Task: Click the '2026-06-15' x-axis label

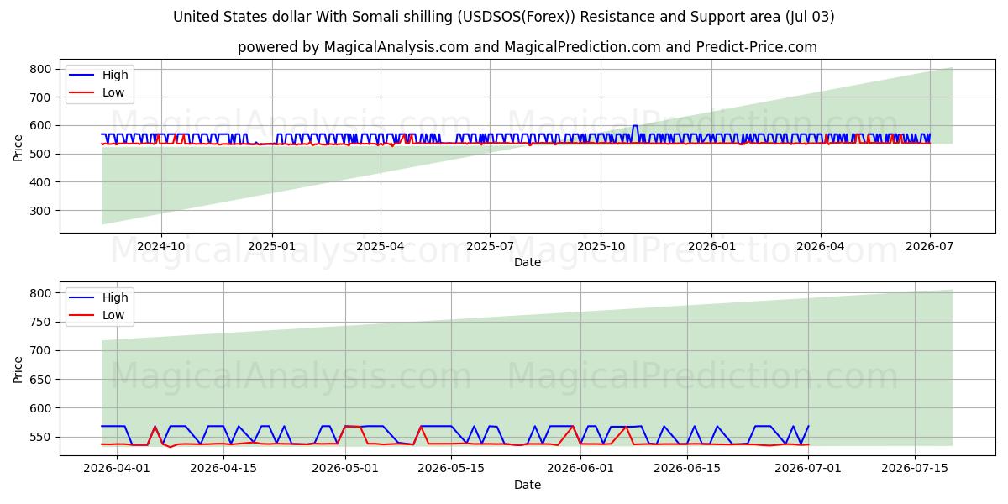Action: [687, 470]
